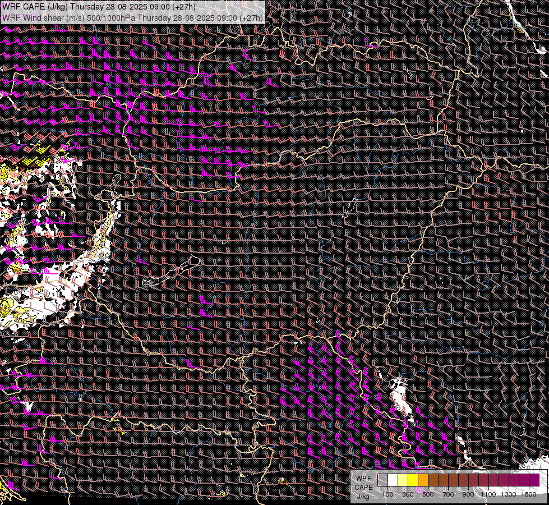Click the legend value 1100
The image size is (549, 505).
coord(488,494)
